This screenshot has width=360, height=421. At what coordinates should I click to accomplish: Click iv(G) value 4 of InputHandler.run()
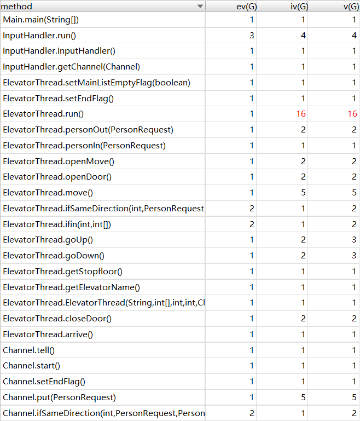(x=303, y=36)
